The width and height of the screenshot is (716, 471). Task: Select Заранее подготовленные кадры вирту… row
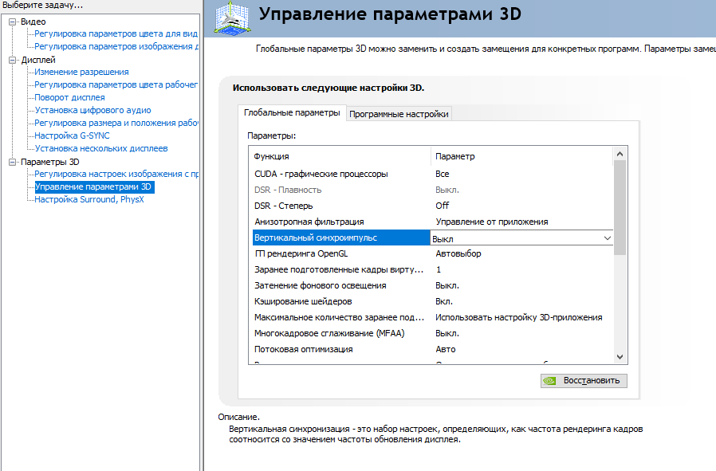point(432,269)
